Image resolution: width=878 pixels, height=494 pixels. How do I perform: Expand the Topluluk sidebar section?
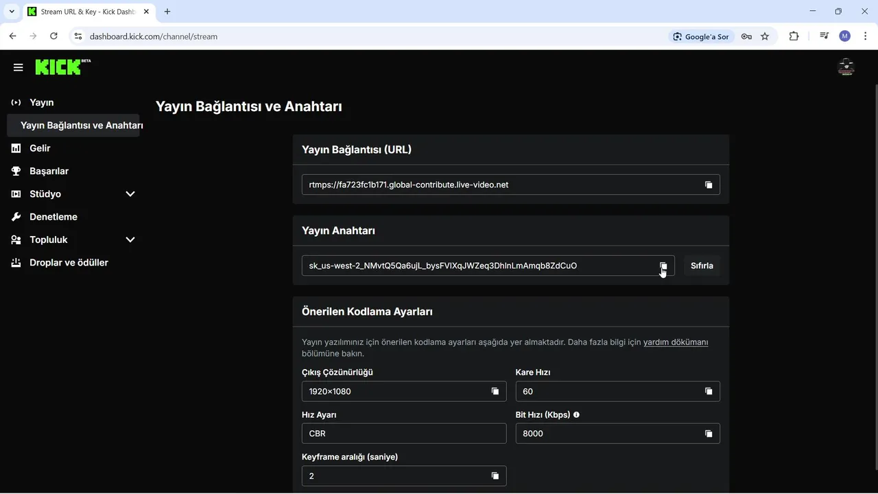coord(130,239)
